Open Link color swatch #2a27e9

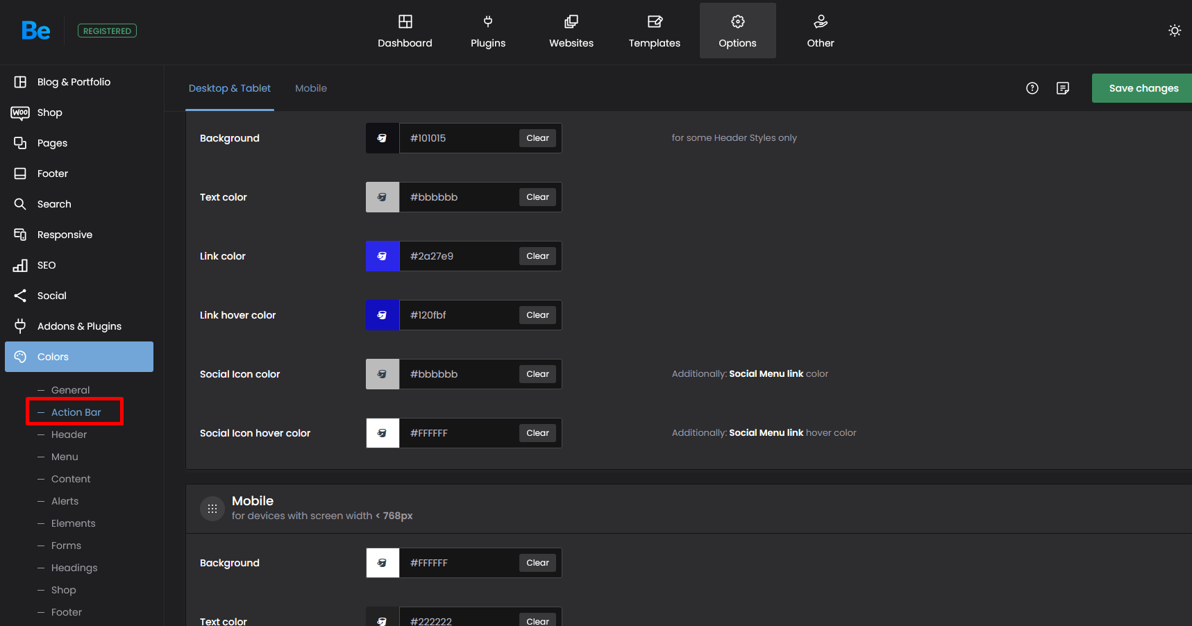point(383,256)
